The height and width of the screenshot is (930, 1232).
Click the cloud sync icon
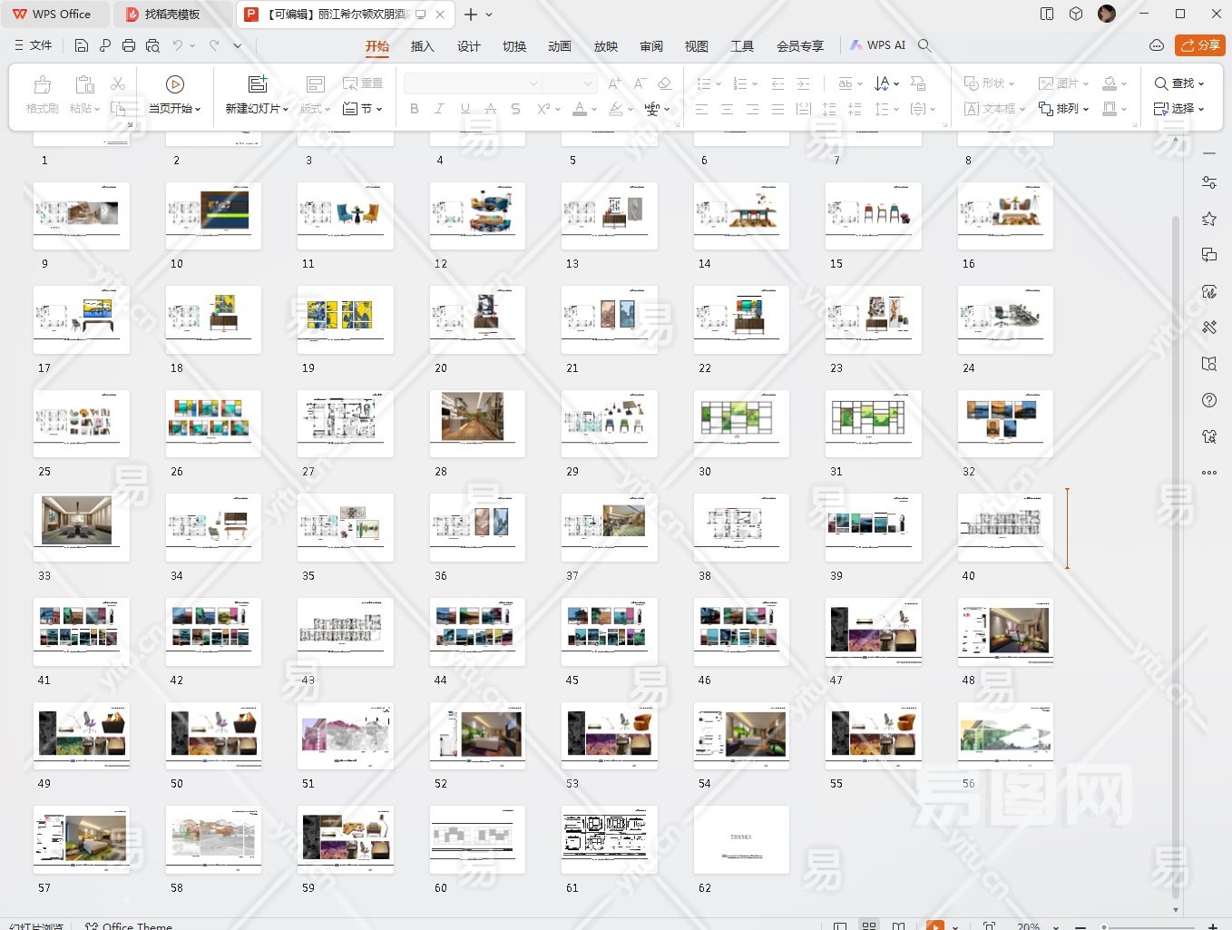click(x=1156, y=45)
